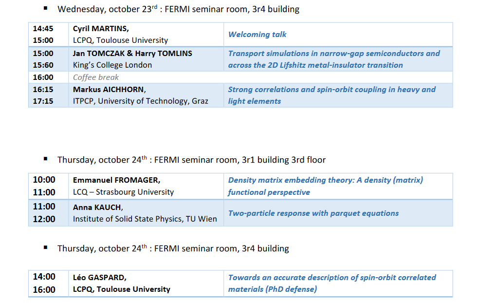Image resolution: width=480 pixels, height=303 pixels.
Task: Select Cyril MARTINS speaker name
Action: [x=101, y=28]
